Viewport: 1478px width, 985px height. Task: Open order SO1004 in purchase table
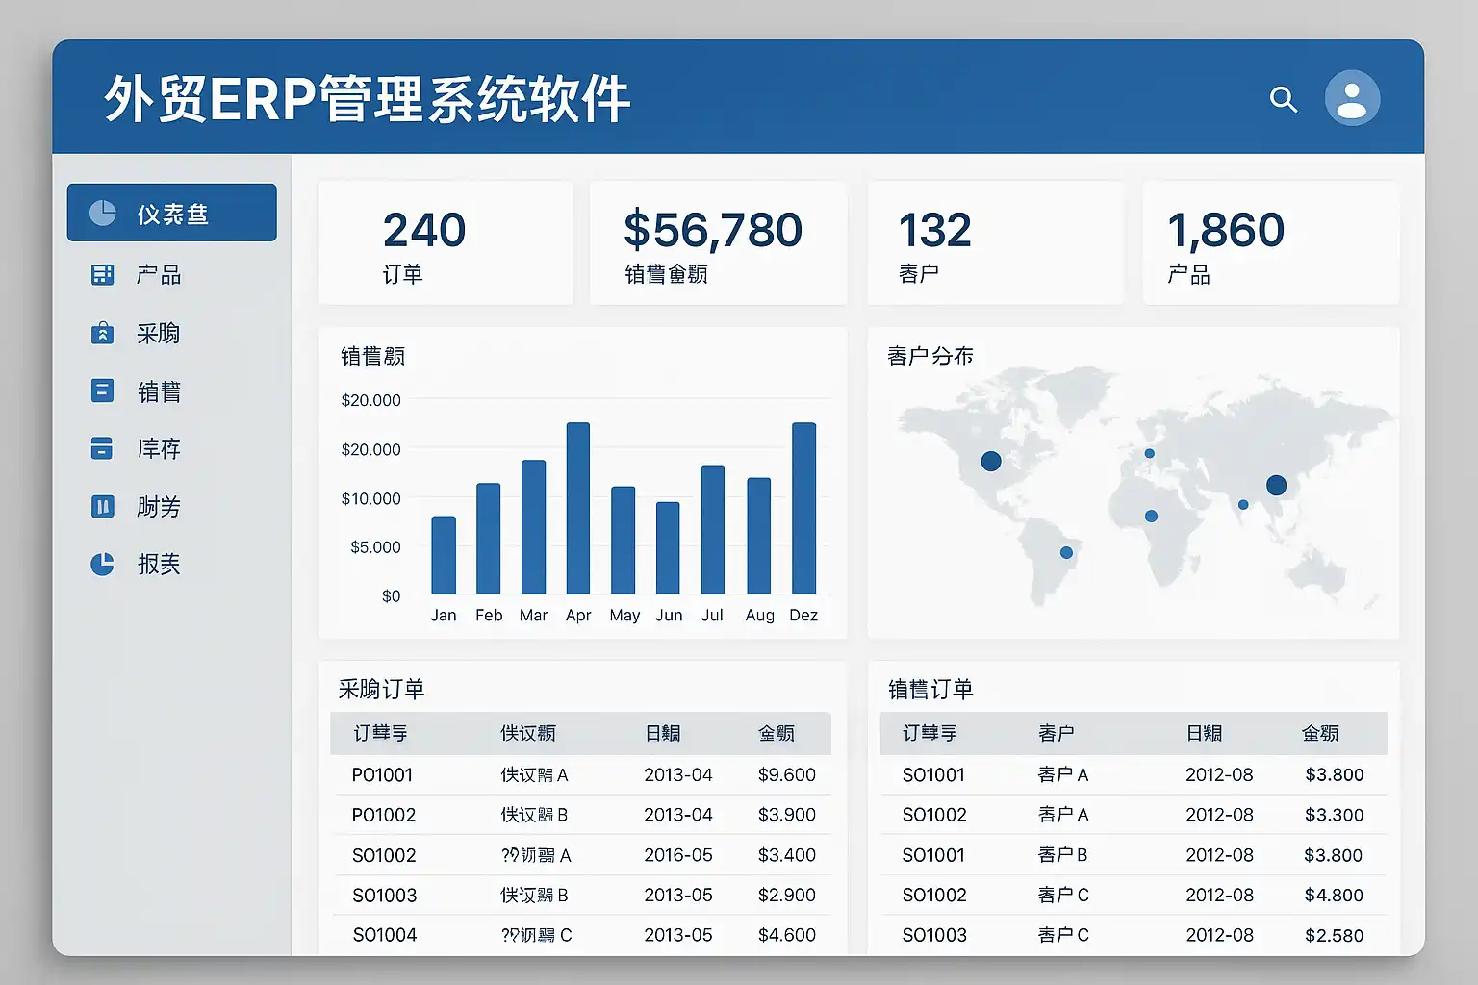[x=385, y=935]
